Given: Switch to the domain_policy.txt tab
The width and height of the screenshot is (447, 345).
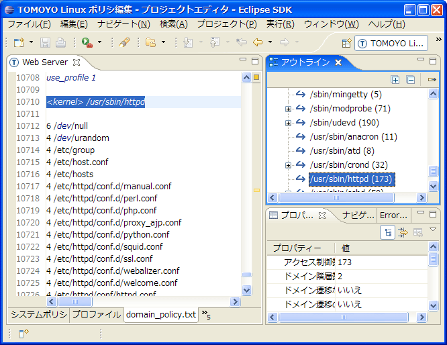Looking at the screenshot, I should coord(161,315).
